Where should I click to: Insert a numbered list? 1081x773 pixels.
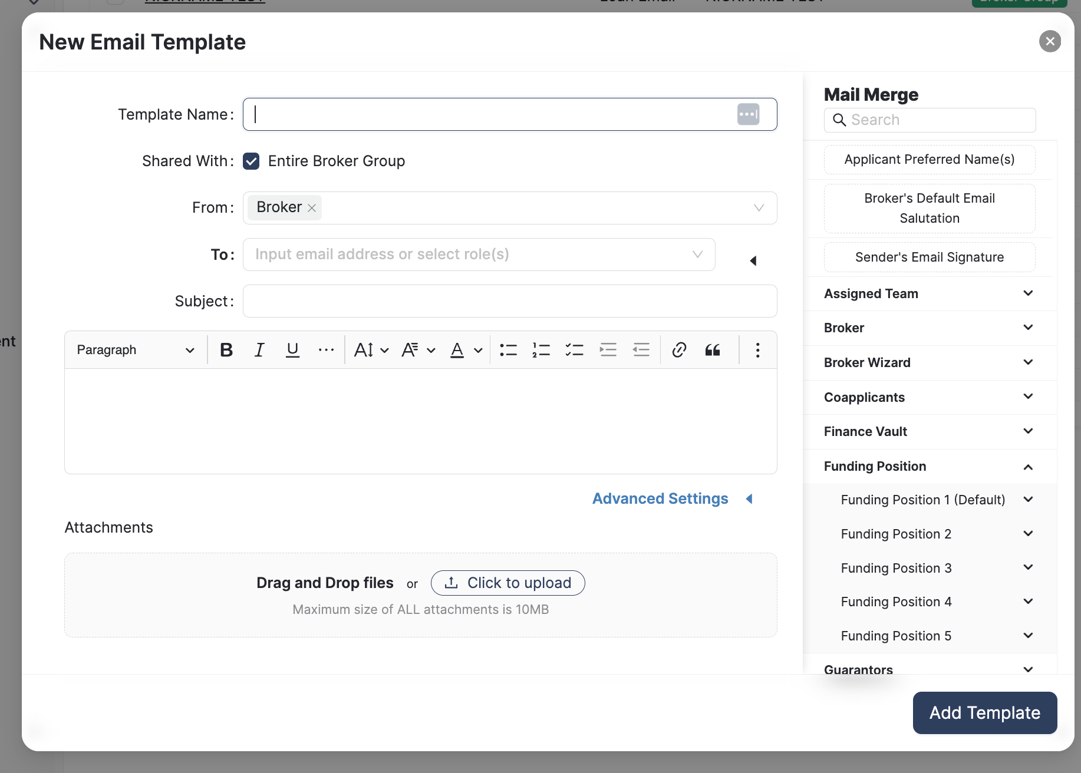(541, 350)
